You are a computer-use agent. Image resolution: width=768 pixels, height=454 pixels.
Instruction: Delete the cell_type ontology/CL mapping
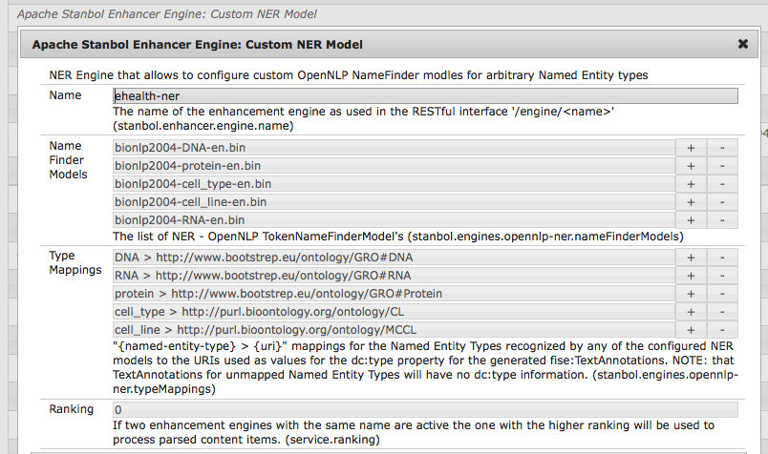(x=722, y=312)
